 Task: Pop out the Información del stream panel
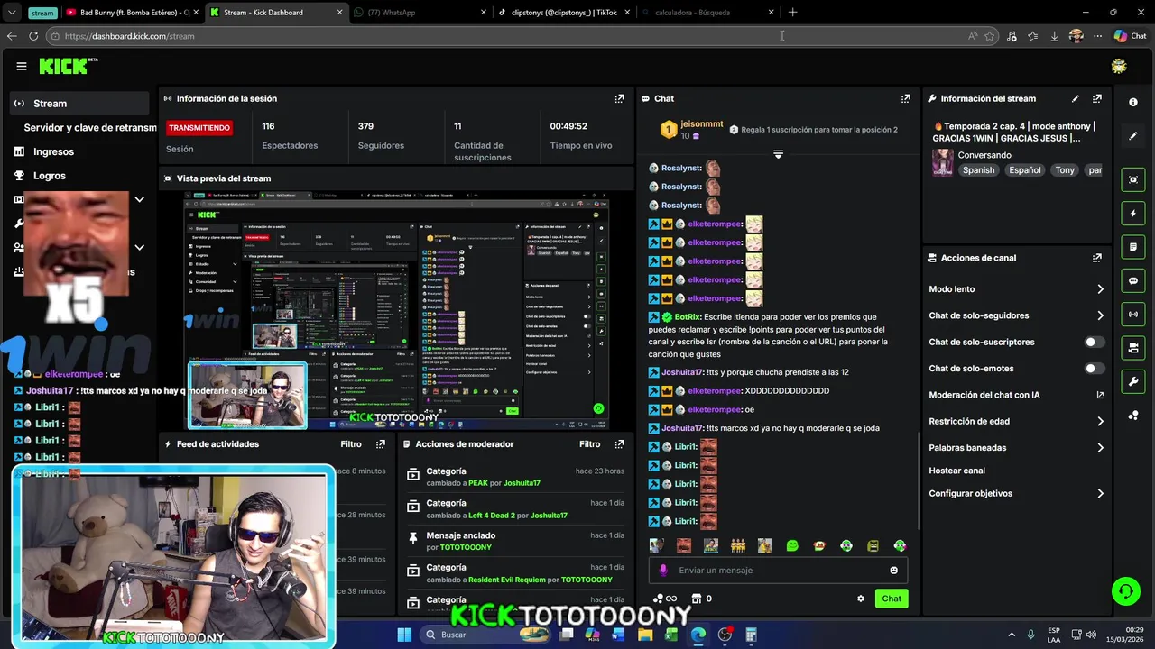click(1096, 98)
